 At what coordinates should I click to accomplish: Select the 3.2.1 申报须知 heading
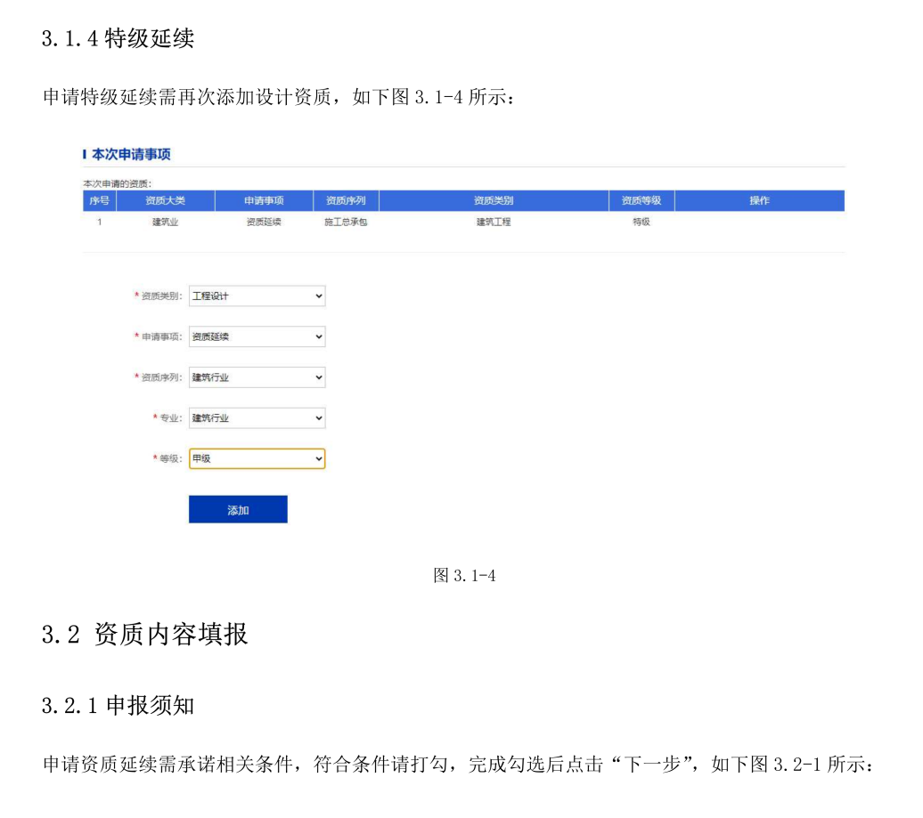[118, 706]
